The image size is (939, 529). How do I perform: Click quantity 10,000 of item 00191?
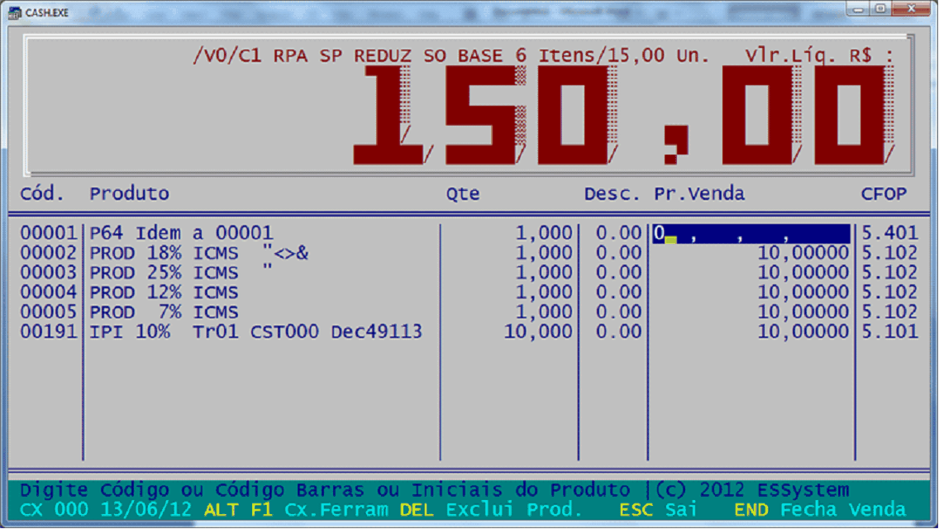coord(538,332)
